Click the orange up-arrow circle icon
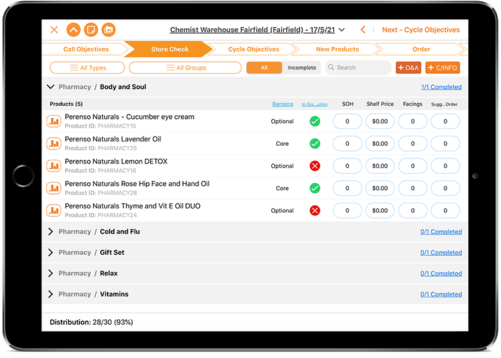501x358 pixels. click(73, 29)
